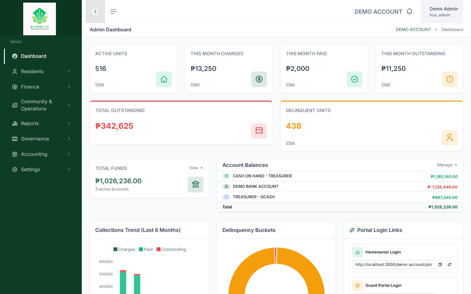471x294 pixels.
Task: Click View arrow link in Total Funds
Action: click(196, 168)
